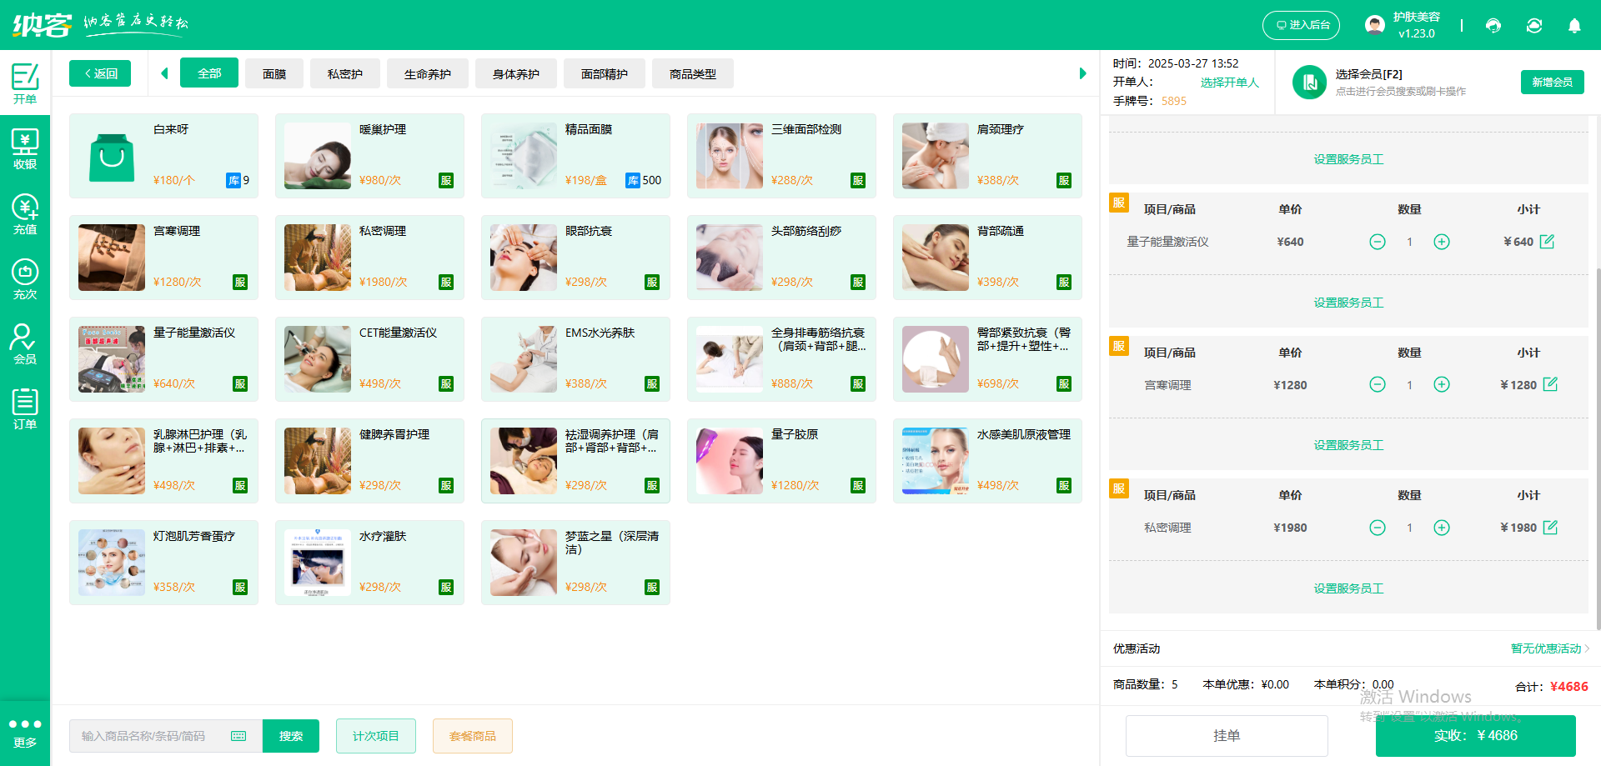Add 暖巢护理 service card
Viewport: 1601px width, 766px height.
pyautogui.click(x=369, y=156)
